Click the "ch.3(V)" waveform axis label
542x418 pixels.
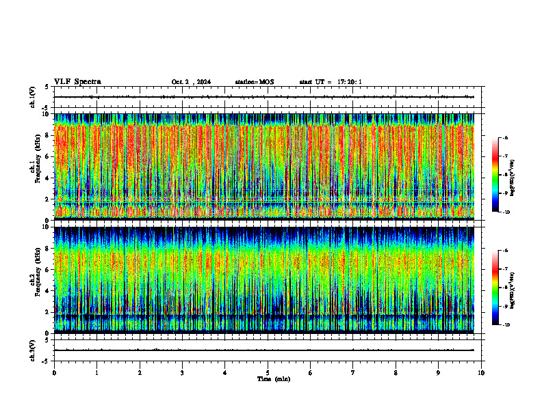(x=32, y=350)
